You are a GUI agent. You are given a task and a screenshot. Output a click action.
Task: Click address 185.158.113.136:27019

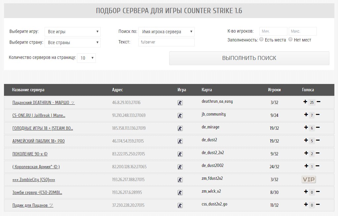pyautogui.click(x=129, y=128)
